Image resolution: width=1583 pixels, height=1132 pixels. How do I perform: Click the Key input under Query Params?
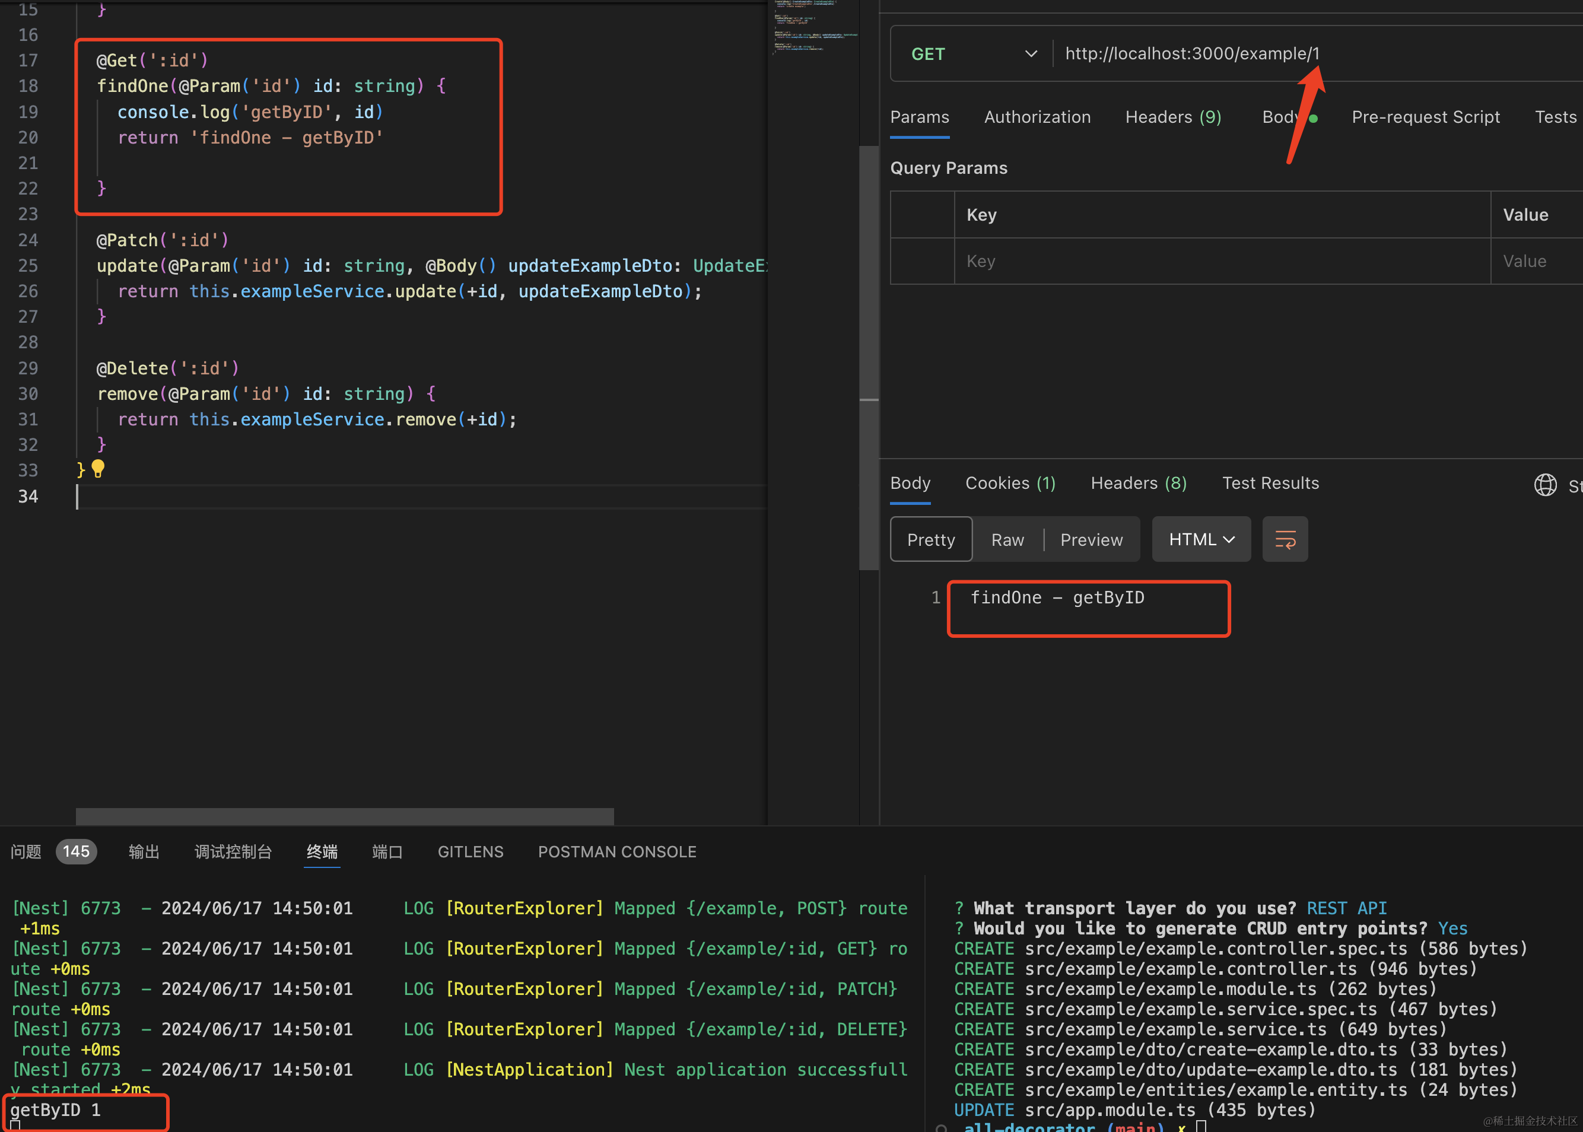(x=1222, y=262)
